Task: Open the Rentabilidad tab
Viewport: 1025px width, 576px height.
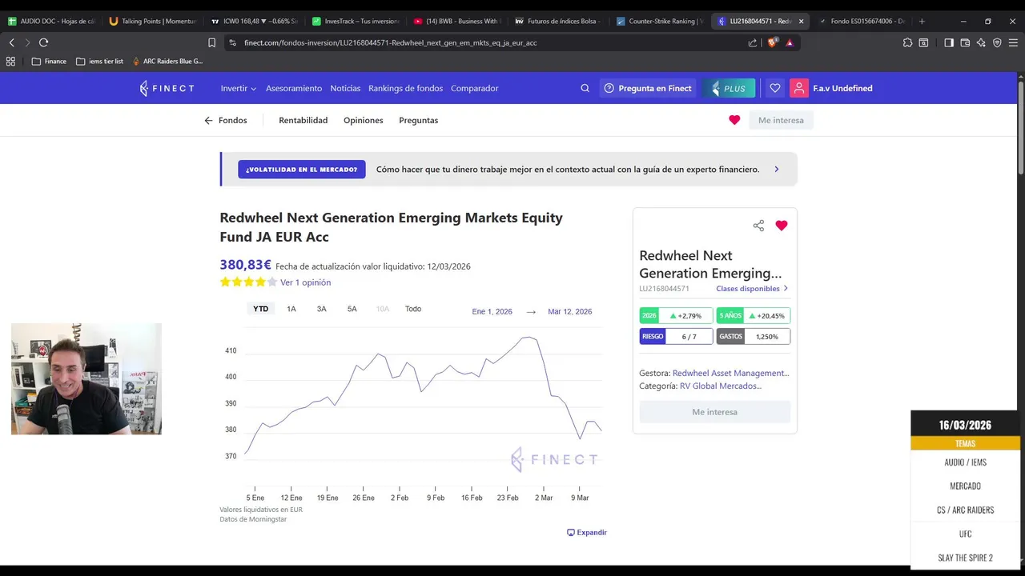Action: (x=303, y=120)
